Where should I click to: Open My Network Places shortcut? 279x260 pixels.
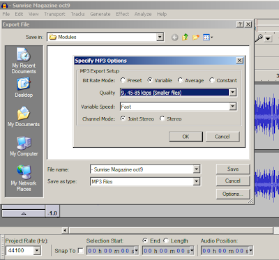coord(24,178)
